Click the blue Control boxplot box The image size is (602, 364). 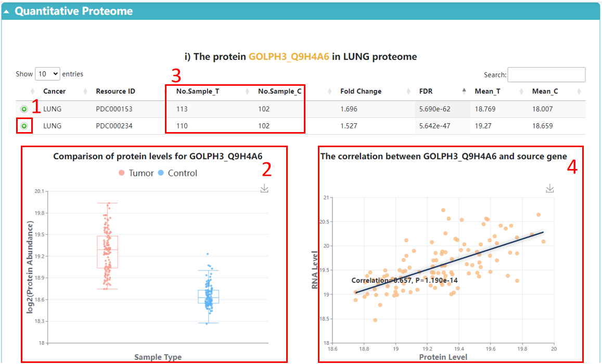(208, 297)
